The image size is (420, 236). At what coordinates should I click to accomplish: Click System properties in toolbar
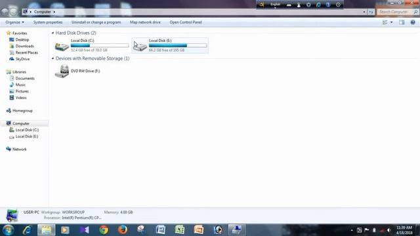[x=48, y=22]
